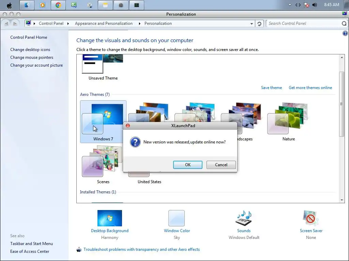This screenshot has width=349, height=261.
Task: Click the United States theme label
Action: [149, 182]
